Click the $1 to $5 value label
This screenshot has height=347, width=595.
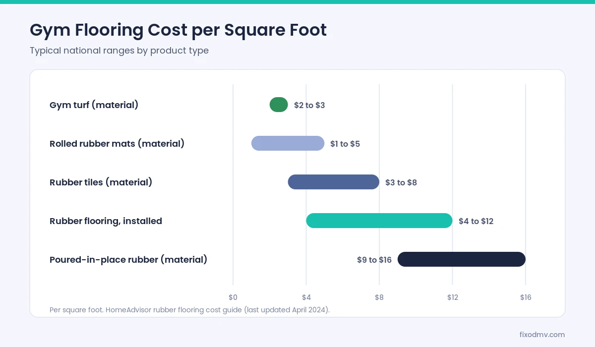[x=345, y=144]
